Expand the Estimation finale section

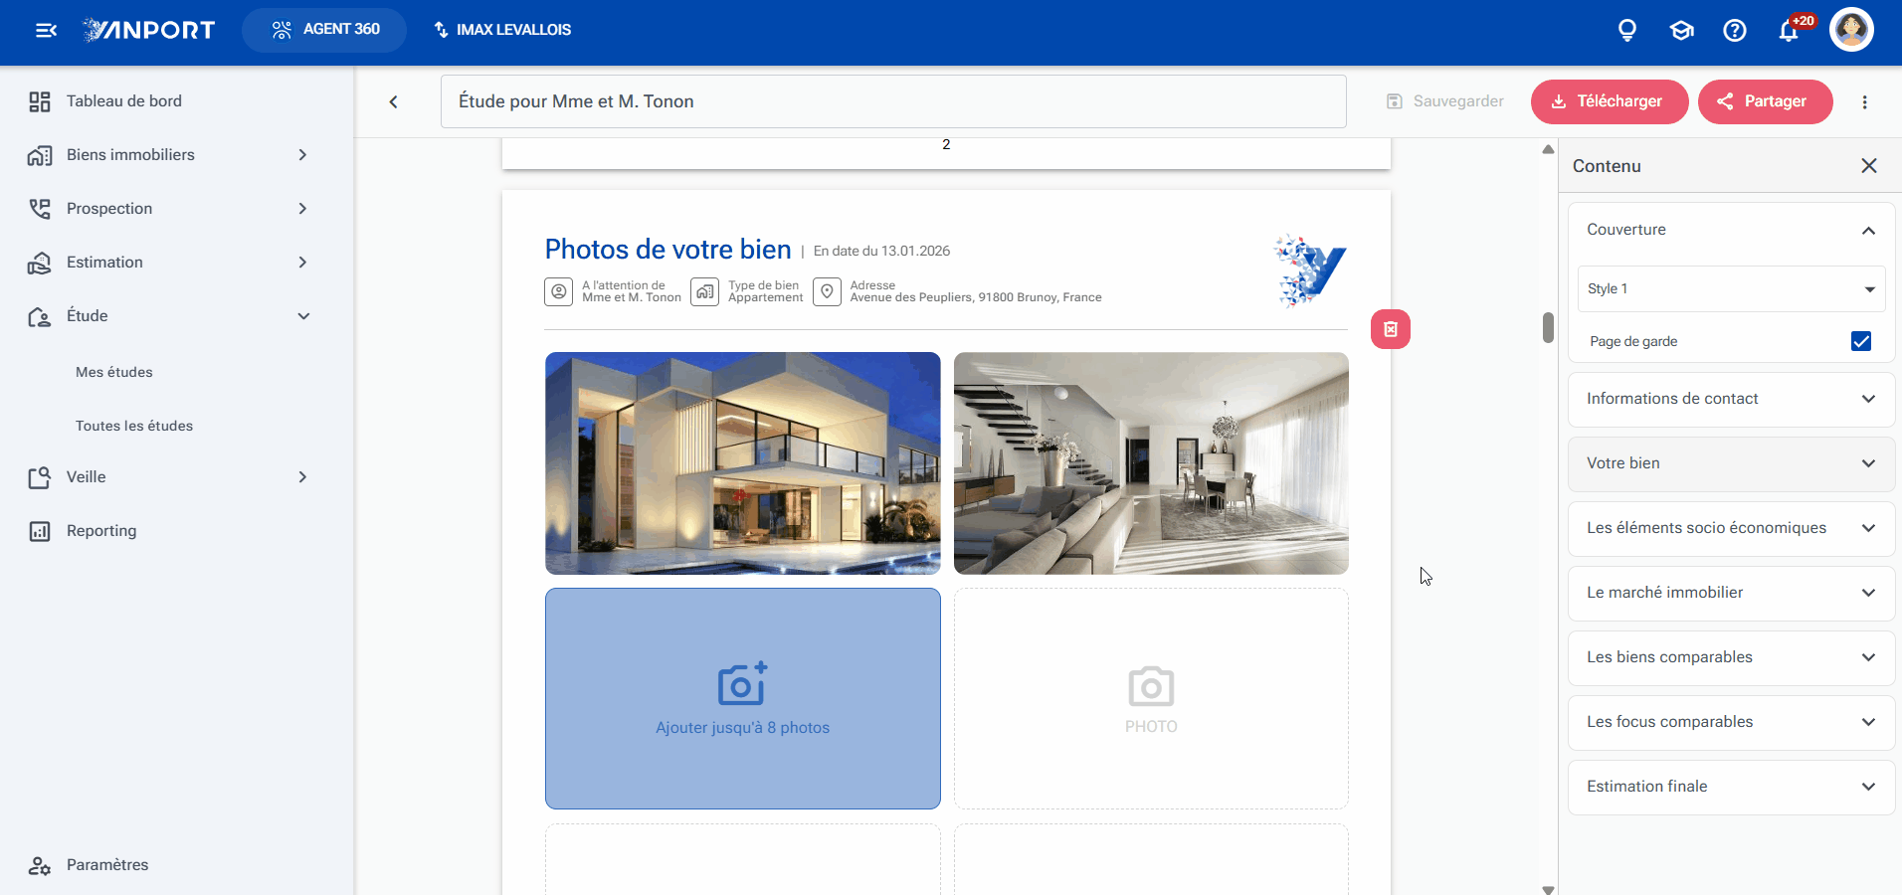[x=1731, y=787]
